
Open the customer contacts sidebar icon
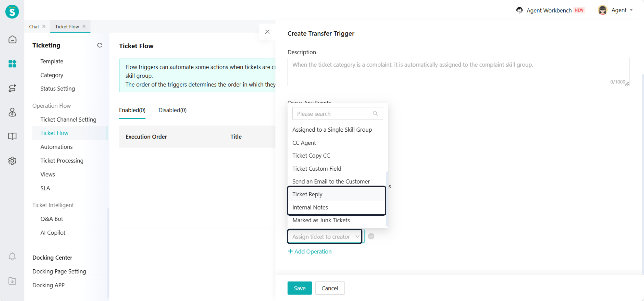coord(12,112)
